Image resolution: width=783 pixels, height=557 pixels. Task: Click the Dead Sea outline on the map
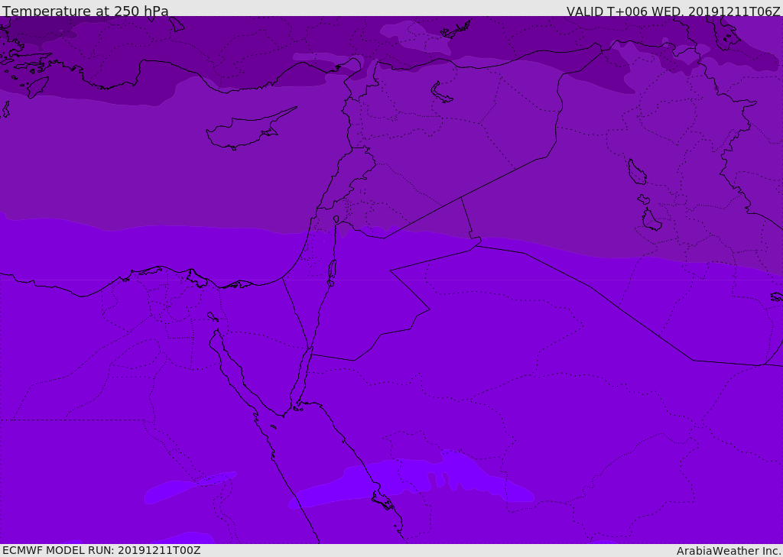pyautogui.click(x=332, y=270)
